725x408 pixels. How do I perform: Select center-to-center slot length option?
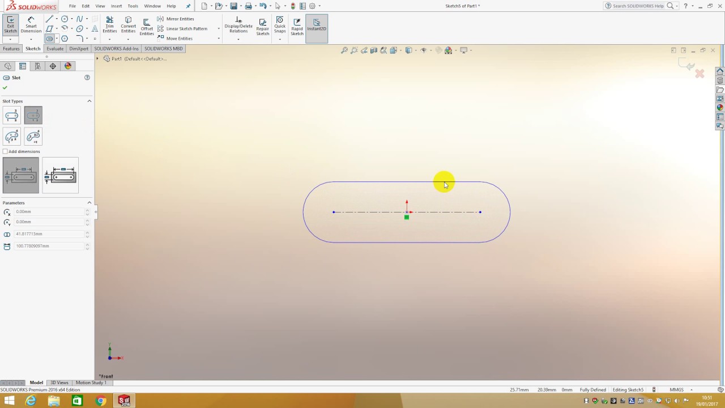click(x=21, y=175)
